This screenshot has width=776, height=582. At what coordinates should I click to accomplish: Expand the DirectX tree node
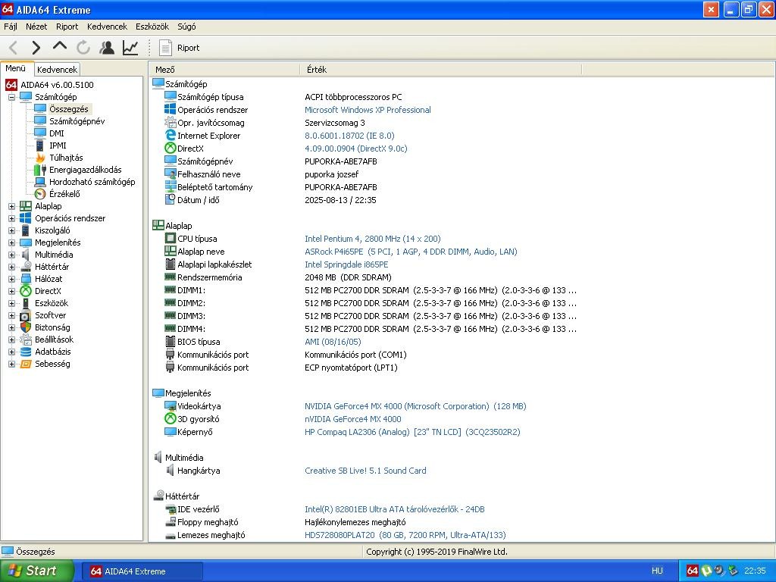[11, 291]
